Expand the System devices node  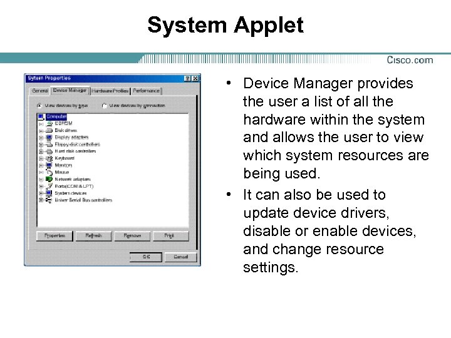pyautogui.click(x=41, y=193)
